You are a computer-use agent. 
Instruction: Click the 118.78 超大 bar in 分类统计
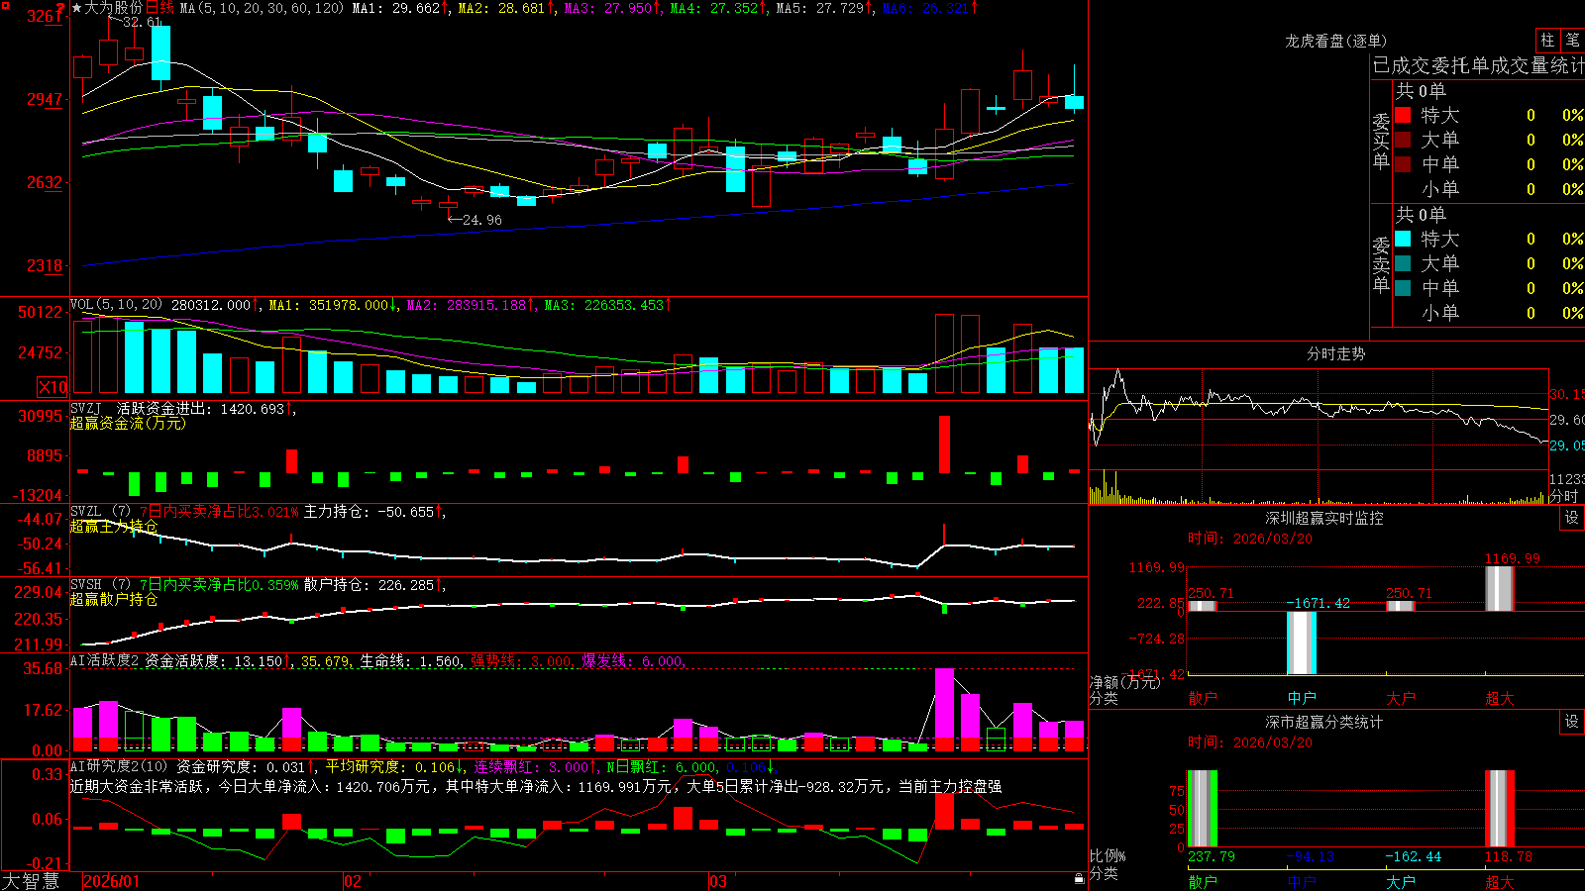pyautogui.click(x=1500, y=809)
